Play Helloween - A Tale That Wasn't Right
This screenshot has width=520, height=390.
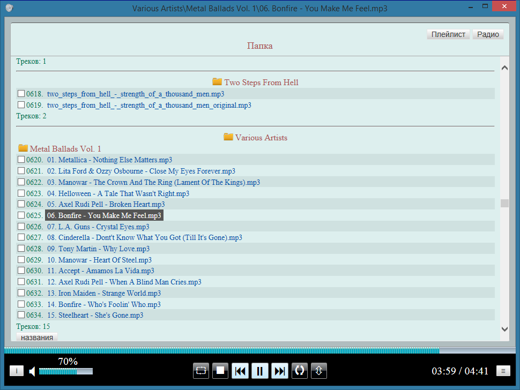[118, 193]
